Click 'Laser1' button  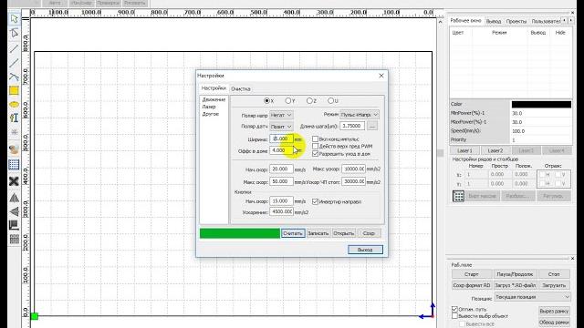pyautogui.click(x=464, y=150)
